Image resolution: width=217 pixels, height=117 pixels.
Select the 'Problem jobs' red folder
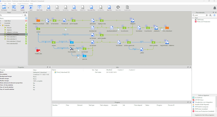tap(38, 51)
